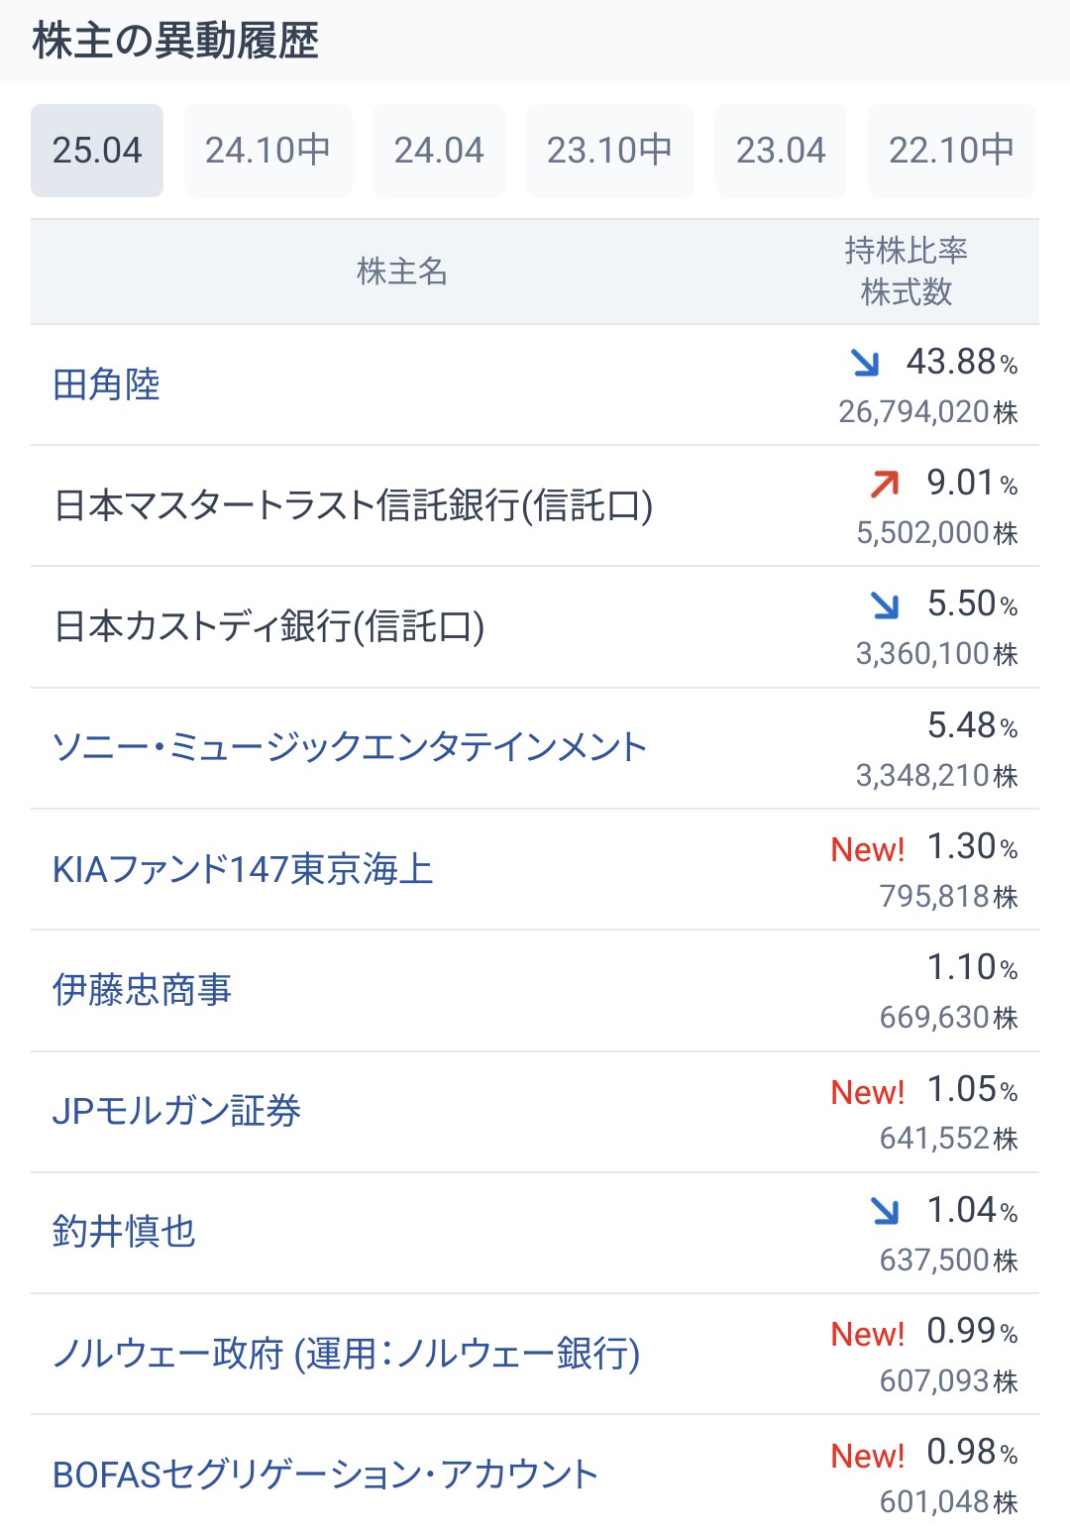Image resolution: width=1070 pixels, height=1534 pixels.
Task: Click the New! badge next to 1.30%
Action: (x=868, y=849)
